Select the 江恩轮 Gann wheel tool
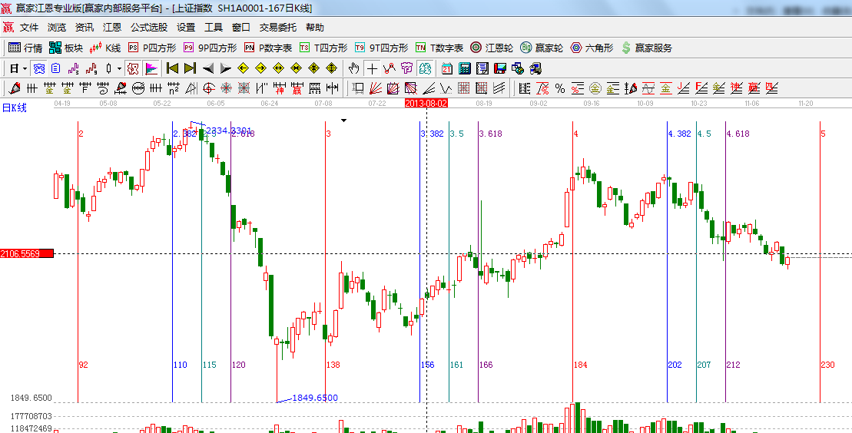 coord(491,48)
